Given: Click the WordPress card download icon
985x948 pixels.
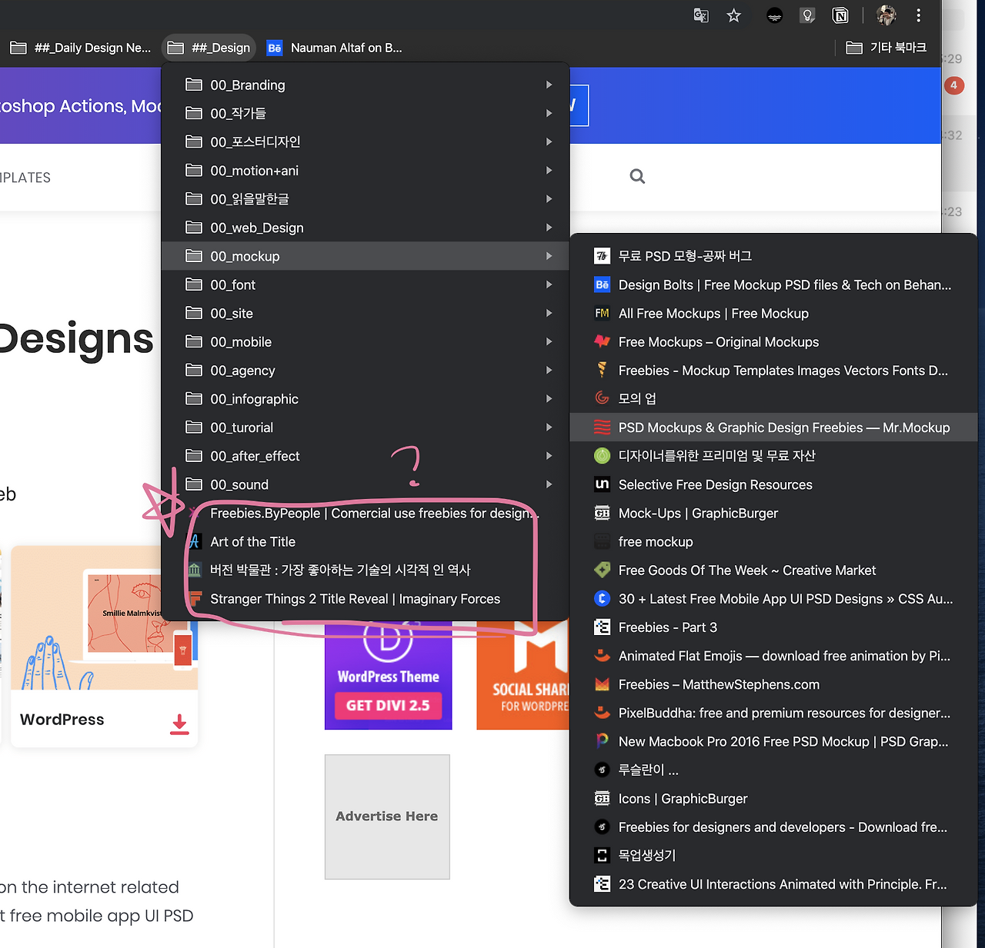Looking at the screenshot, I should click(x=179, y=723).
